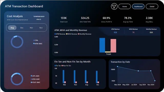The image size is (164, 92).
Task: Click the VSAT AMC legend entry
Action: tap(35, 82)
